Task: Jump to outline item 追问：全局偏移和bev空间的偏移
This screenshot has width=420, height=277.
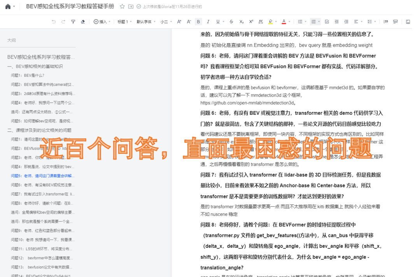Action: click(x=43, y=212)
